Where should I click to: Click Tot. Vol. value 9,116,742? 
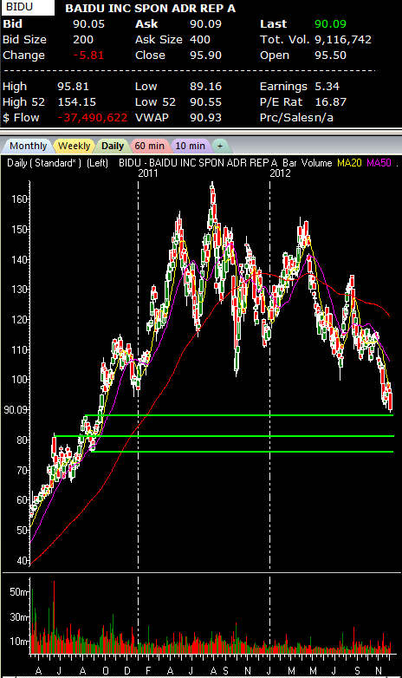tap(343, 40)
